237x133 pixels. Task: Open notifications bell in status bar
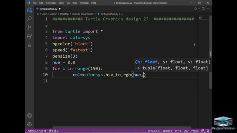pyautogui.click(x=208, y=131)
